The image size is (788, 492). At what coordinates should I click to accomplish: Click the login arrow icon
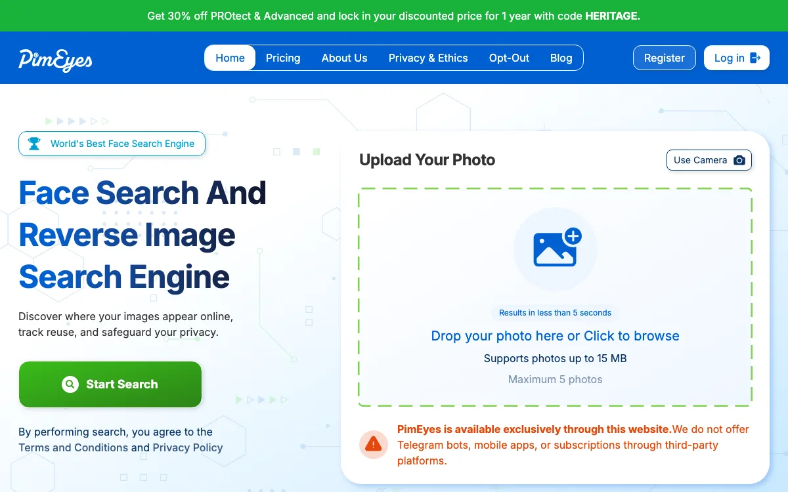point(755,58)
